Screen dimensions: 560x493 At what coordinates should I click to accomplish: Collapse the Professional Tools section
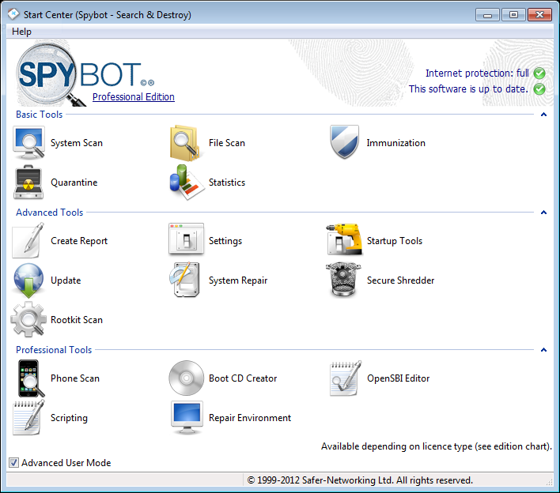coord(544,350)
